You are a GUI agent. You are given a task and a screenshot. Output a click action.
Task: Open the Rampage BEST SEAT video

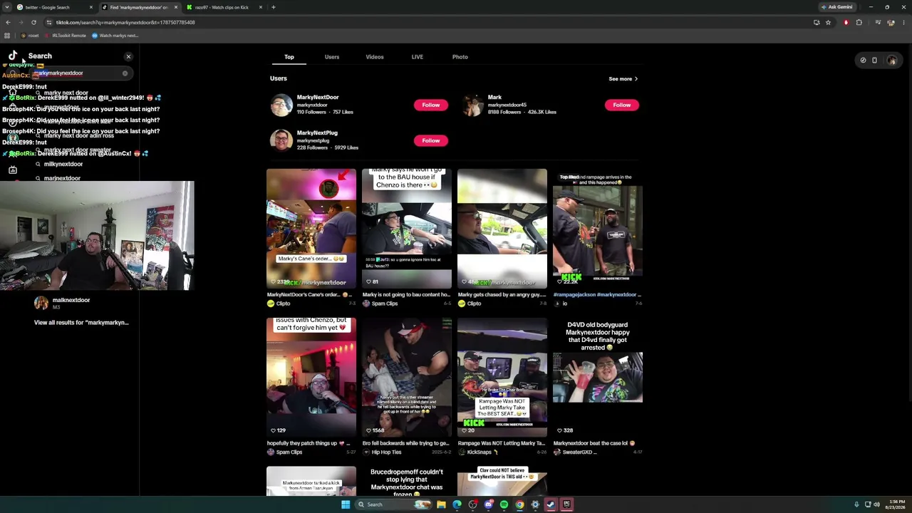(x=502, y=378)
